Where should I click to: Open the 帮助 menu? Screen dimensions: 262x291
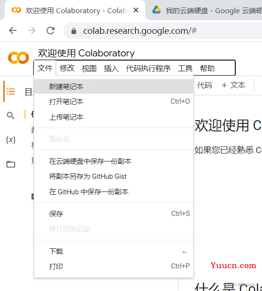tap(207, 69)
